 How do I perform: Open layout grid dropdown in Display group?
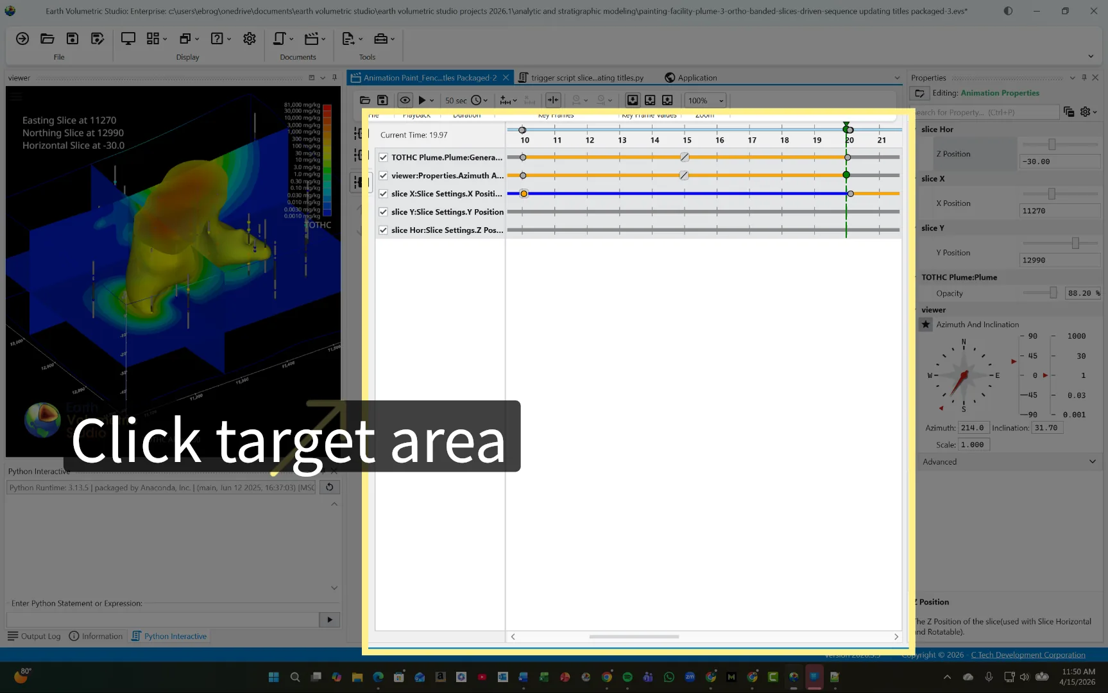point(157,39)
